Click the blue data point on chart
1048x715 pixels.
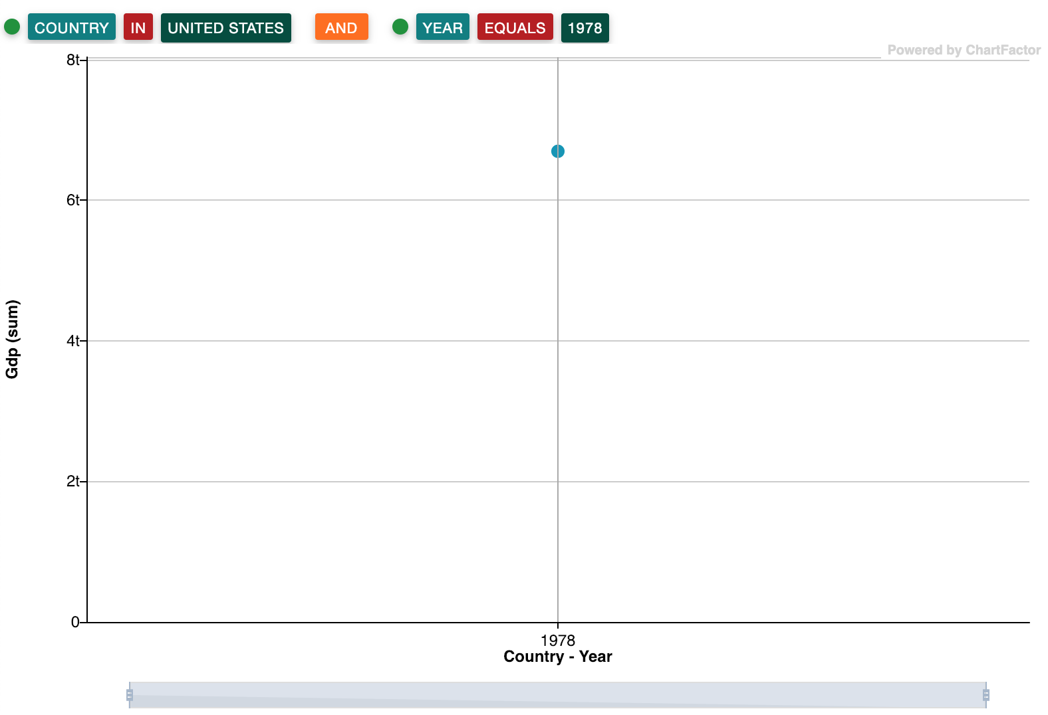(558, 152)
